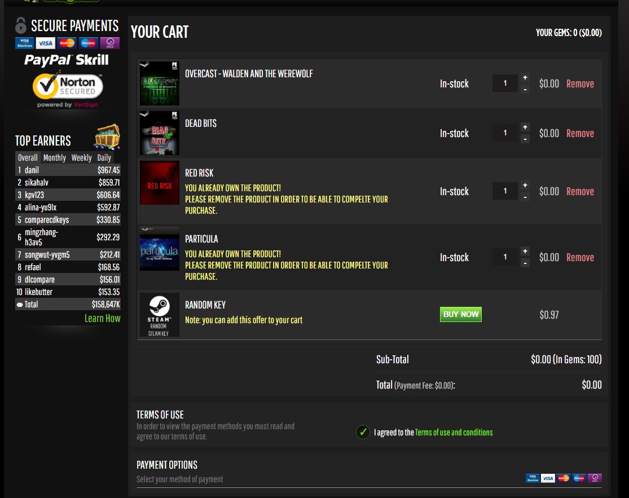Viewport: 629px width, 498px height.
Task: Increase Red Risk quantity with plus
Action: click(525, 185)
